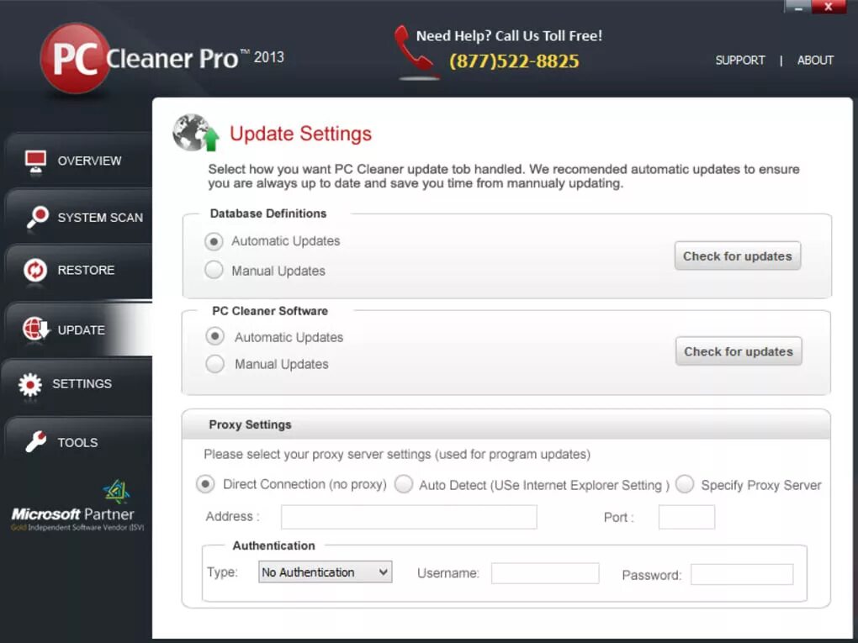Click the Settings gear icon
The height and width of the screenshot is (643, 858).
(30, 385)
